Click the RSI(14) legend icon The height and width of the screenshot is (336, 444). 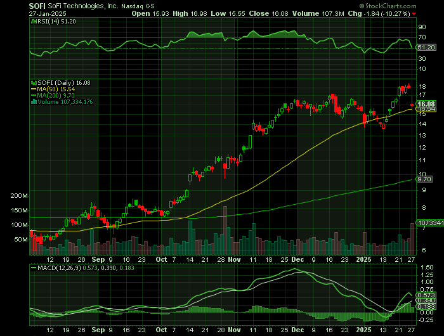tap(34, 21)
